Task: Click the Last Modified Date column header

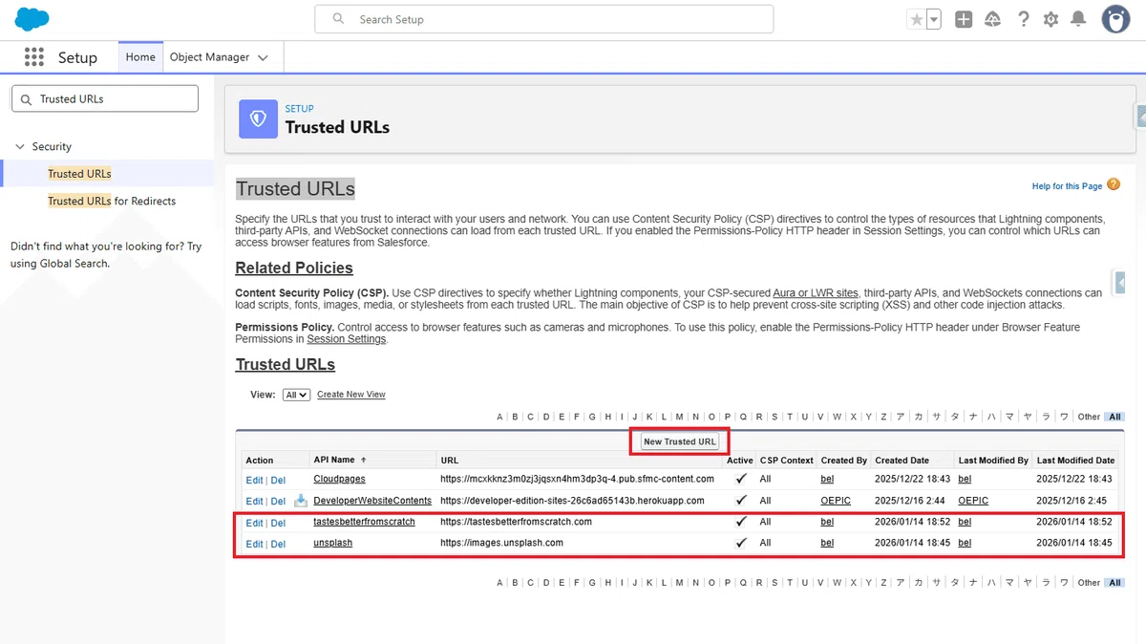Action: (x=1075, y=460)
